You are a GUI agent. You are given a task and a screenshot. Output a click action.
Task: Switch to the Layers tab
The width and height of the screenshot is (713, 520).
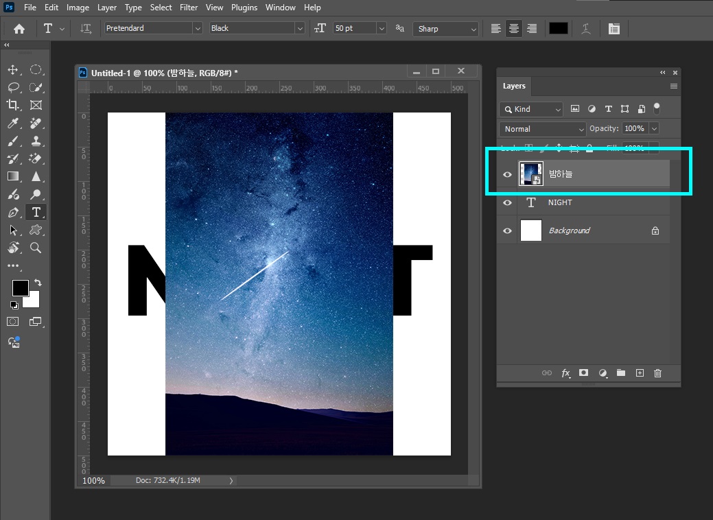514,86
